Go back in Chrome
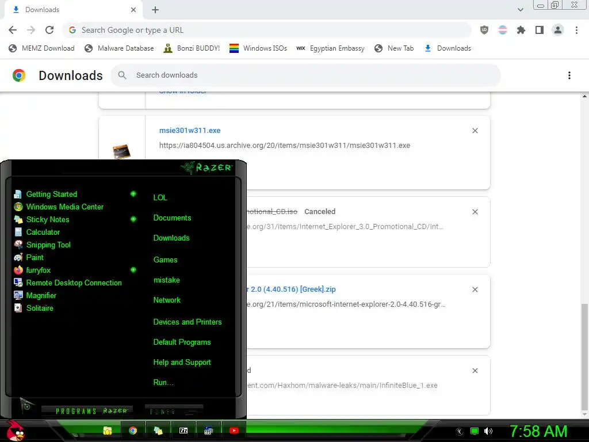 coord(13,30)
